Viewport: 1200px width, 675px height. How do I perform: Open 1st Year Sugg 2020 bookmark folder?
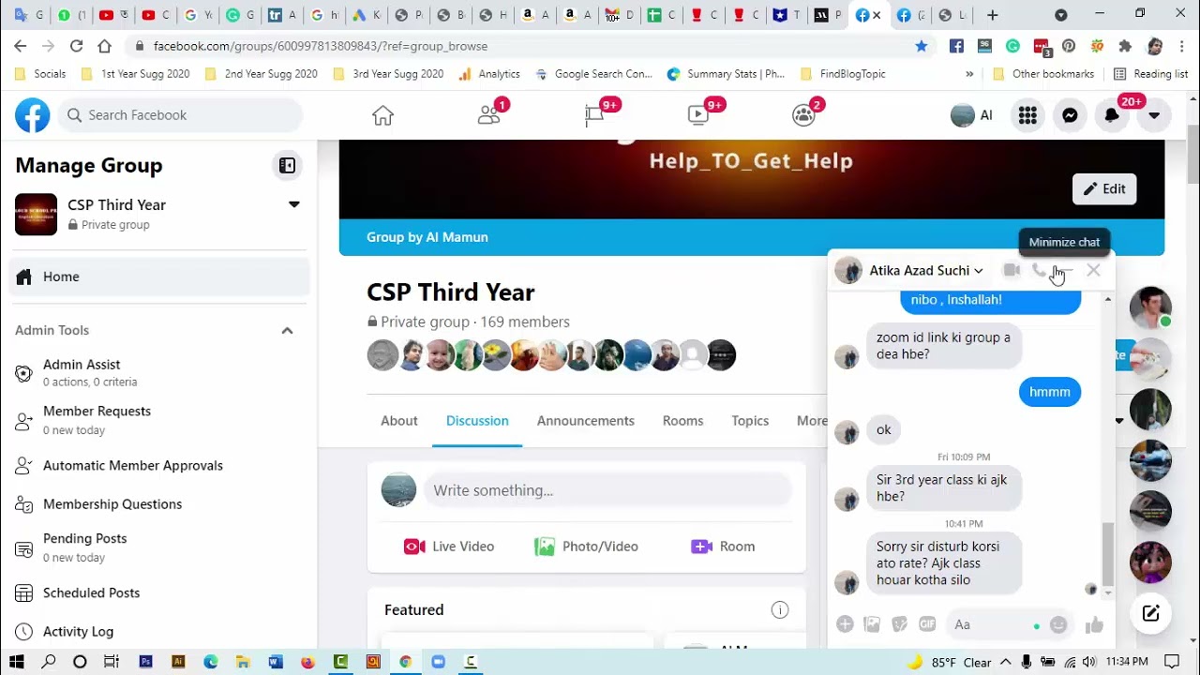135,74
